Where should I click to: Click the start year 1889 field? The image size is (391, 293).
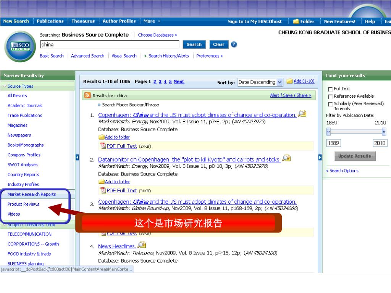point(334,143)
